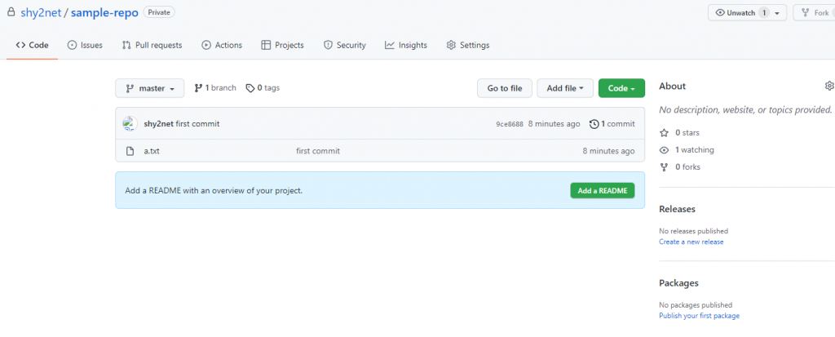835x337 pixels.
Task: Open About settings gear icon
Action: pos(829,86)
